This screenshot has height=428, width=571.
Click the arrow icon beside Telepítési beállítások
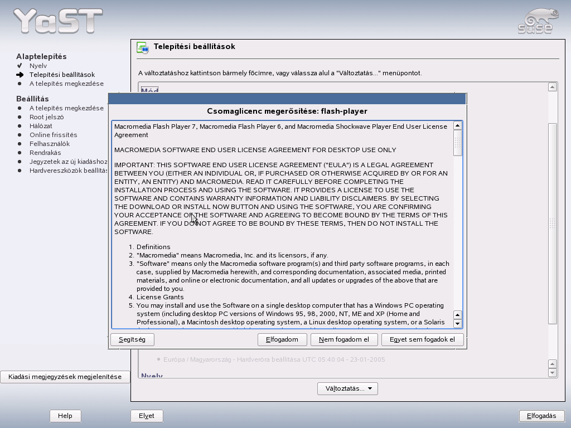20,75
